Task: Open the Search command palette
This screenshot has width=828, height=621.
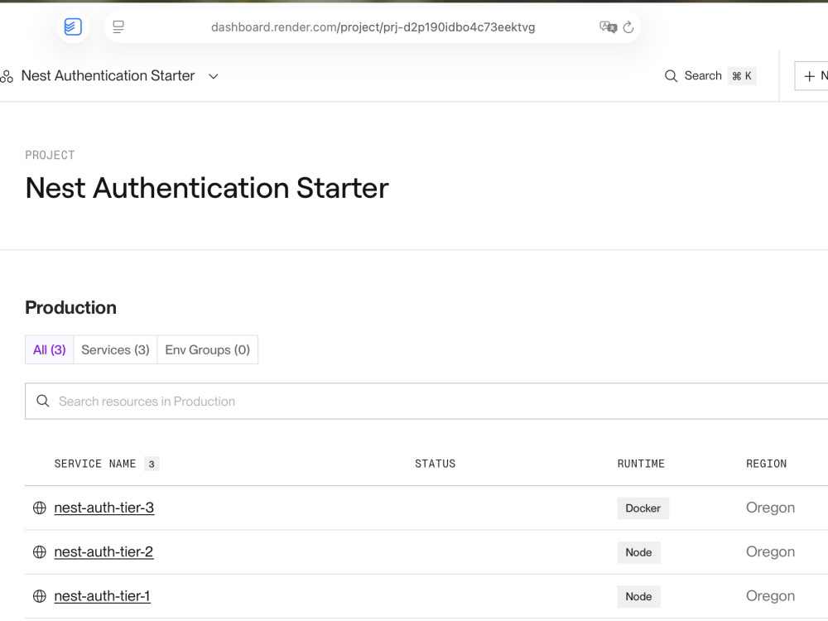Action: (710, 76)
